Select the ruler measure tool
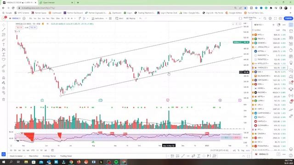This screenshot has height=165, width=294. (4, 66)
